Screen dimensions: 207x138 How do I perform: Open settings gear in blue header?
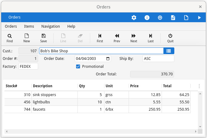click(x=134, y=18)
